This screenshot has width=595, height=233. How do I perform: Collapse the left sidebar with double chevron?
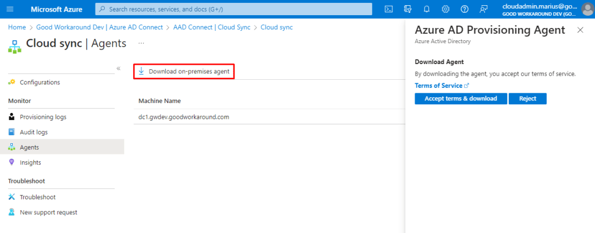[x=118, y=68]
